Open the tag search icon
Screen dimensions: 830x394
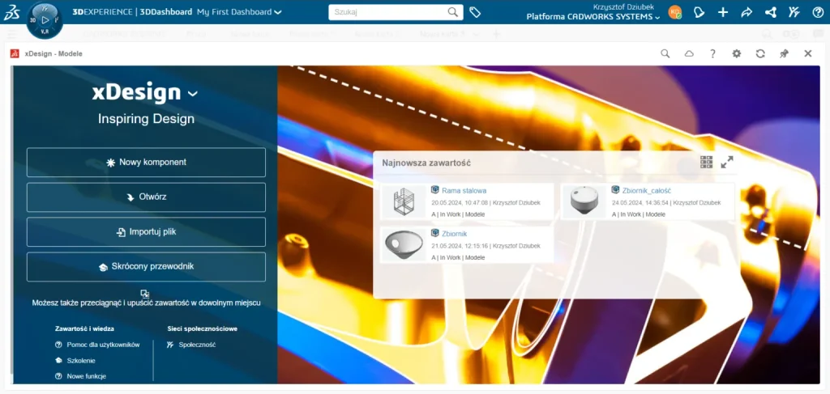tap(475, 12)
